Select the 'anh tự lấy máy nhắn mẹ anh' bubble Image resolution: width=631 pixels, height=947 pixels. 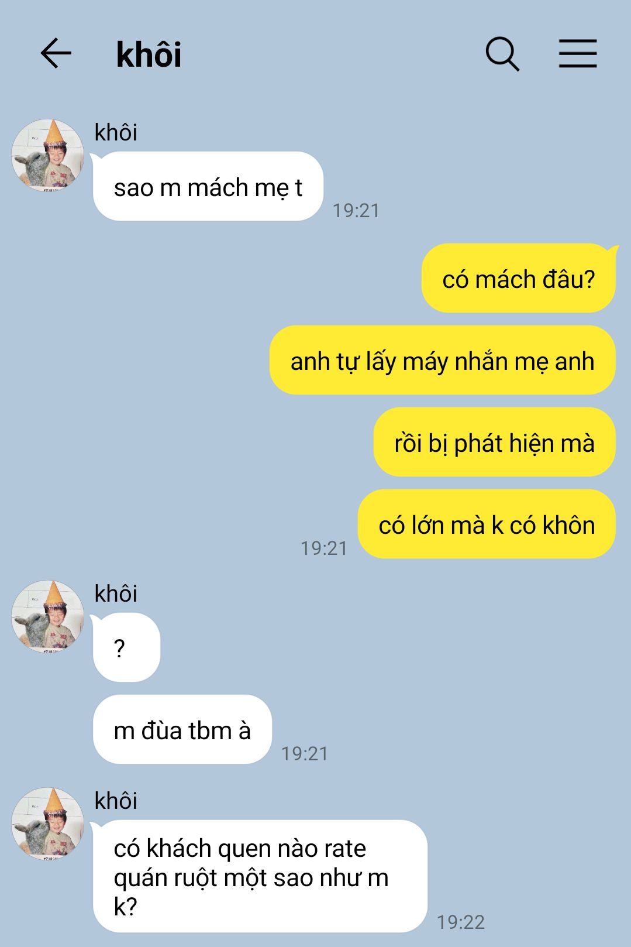coord(443,361)
